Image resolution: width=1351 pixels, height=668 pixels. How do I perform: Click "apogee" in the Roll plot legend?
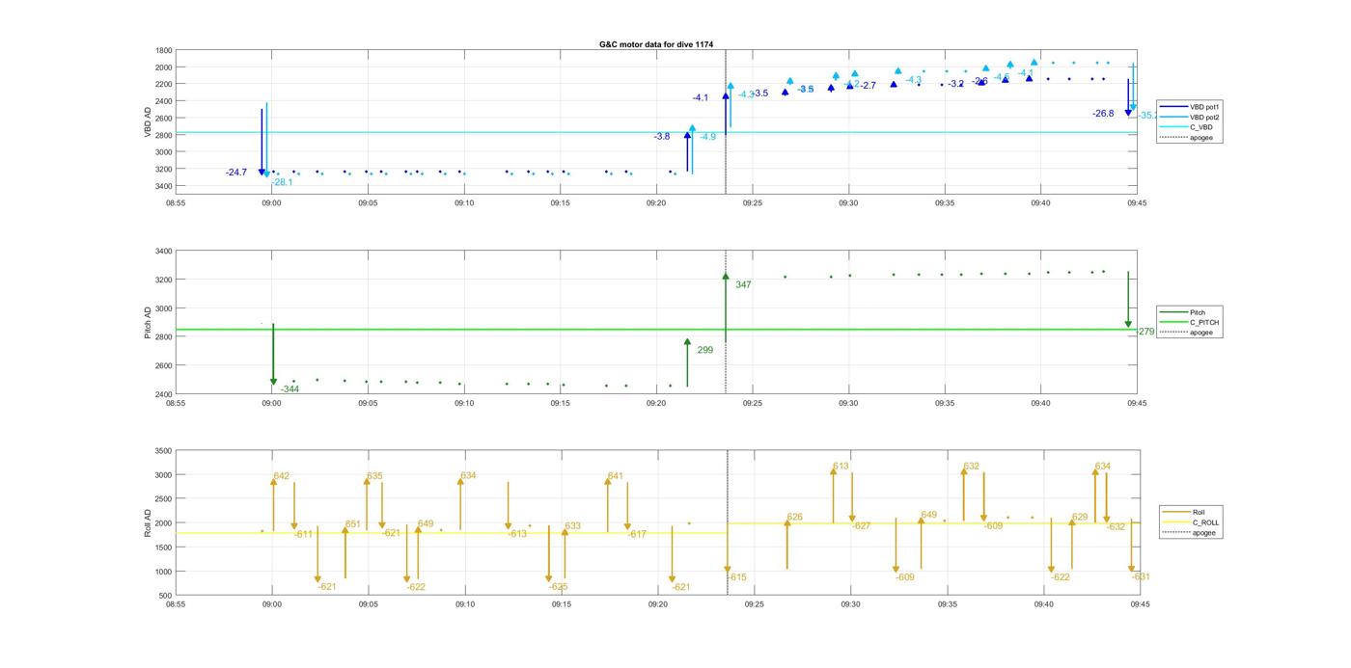[x=1190, y=532]
